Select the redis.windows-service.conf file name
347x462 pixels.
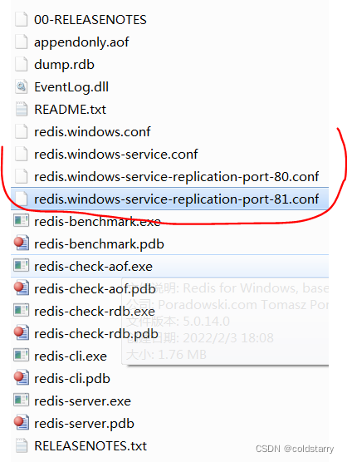(116, 154)
